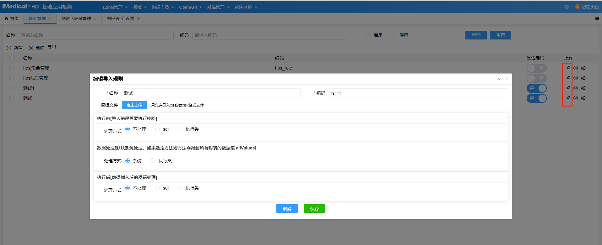The width and height of the screenshot is (602, 245).
Task: Check the select-all checkbox in table header
Action: click(x=12, y=58)
